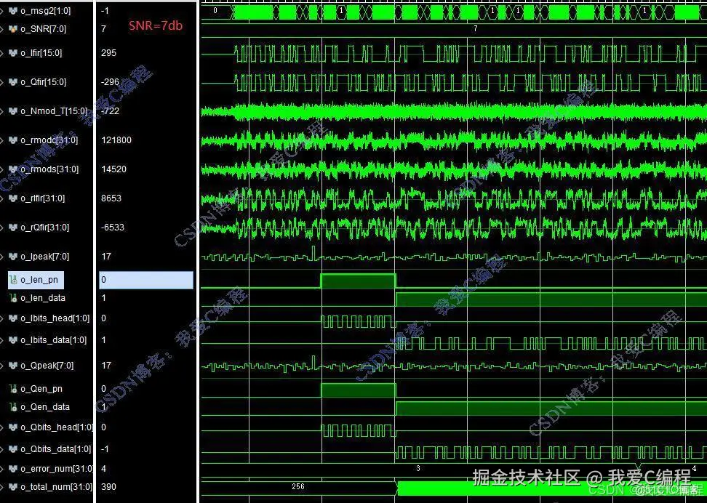Select the o_Qbits_head[1:0] signal name
The width and height of the screenshot is (707, 503).
tap(56, 427)
